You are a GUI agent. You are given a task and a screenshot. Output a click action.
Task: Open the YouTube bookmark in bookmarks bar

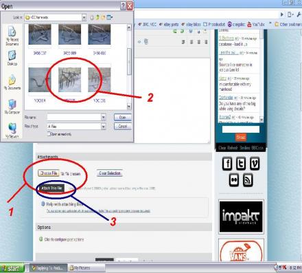[256, 24]
